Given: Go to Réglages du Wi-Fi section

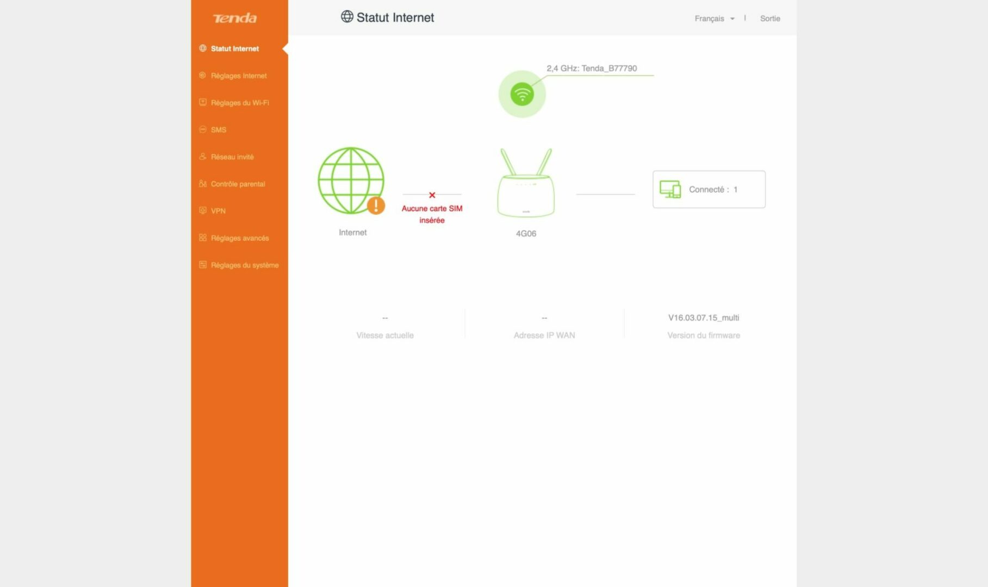Looking at the screenshot, I should point(239,103).
